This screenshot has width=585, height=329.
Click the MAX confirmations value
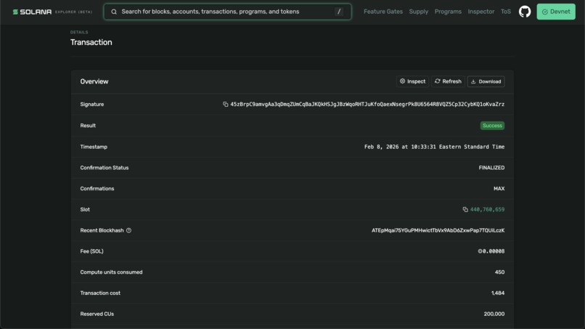tap(499, 189)
